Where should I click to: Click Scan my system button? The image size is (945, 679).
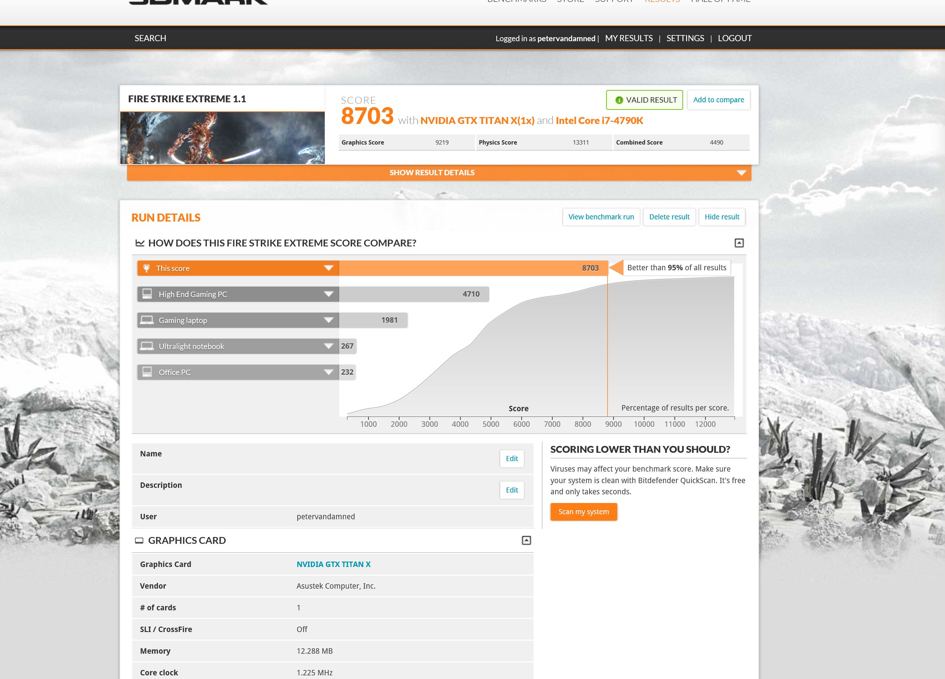583,512
